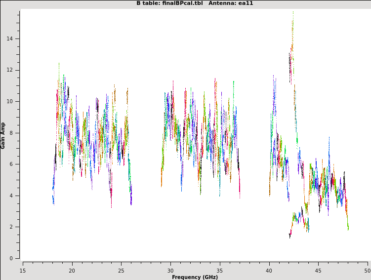Click the Antenna: ea11 title text

[x=231, y=3]
